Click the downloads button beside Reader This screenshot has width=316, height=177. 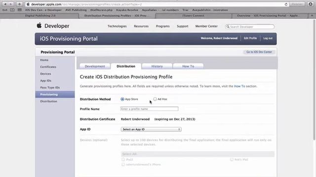pyautogui.click(x=311, y=4)
